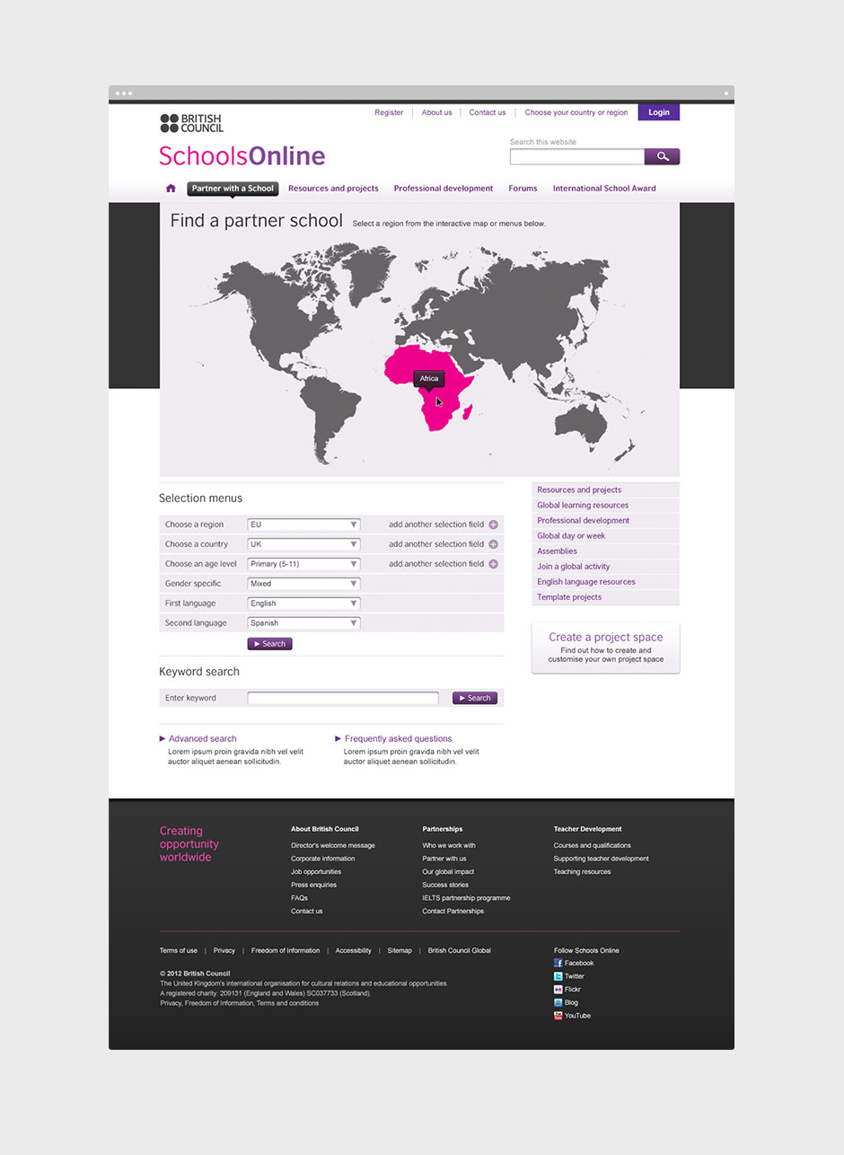The width and height of the screenshot is (844, 1155).
Task: Click the plus icon beside country selection
Action: (x=493, y=544)
